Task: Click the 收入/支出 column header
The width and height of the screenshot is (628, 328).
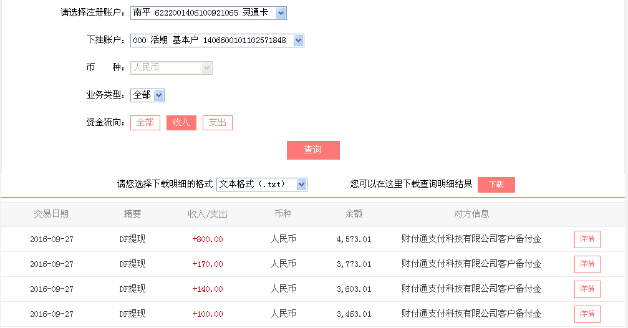Action: (208, 214)
